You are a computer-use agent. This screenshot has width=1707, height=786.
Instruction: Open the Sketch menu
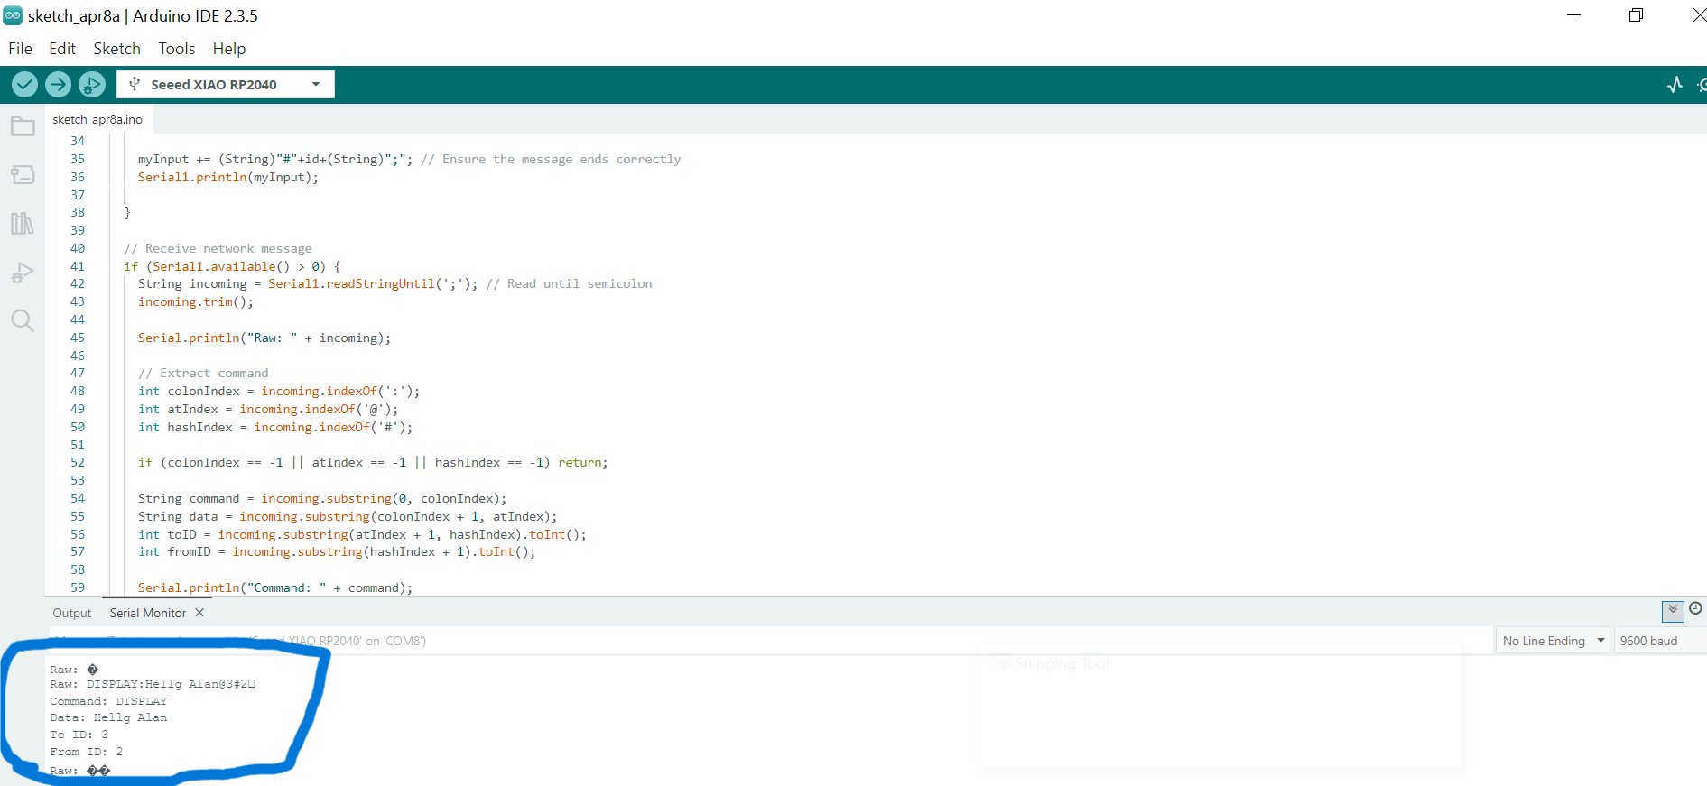(116, 49)
